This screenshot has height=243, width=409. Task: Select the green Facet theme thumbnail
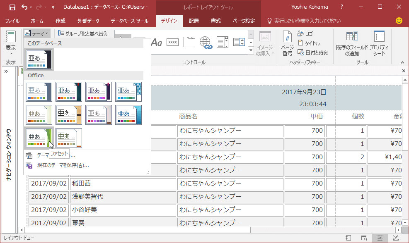(39, 138)
